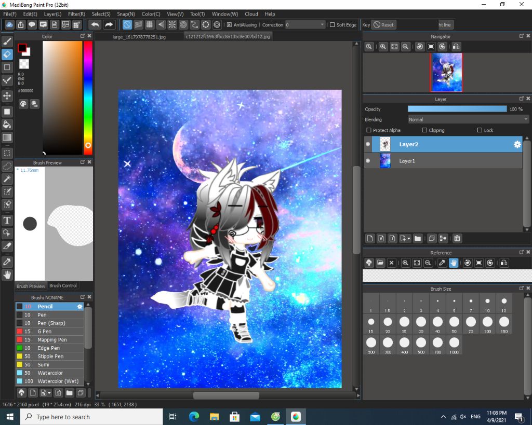Open the Mail app from taskbar
The image size is (532, 425).
[x=255, y=417]
